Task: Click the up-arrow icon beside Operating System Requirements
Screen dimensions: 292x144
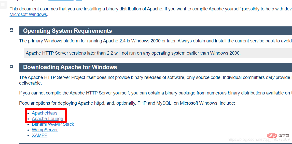Action: (11, 30)
